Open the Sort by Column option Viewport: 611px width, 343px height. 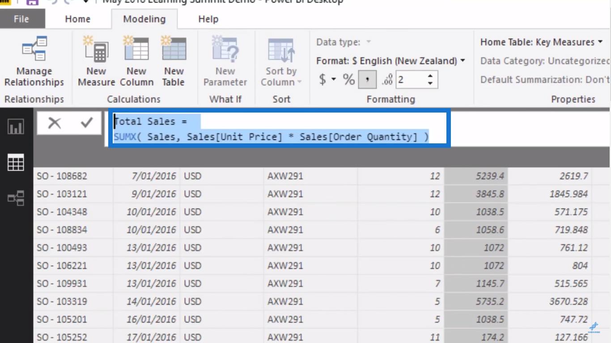click(281, 62)
